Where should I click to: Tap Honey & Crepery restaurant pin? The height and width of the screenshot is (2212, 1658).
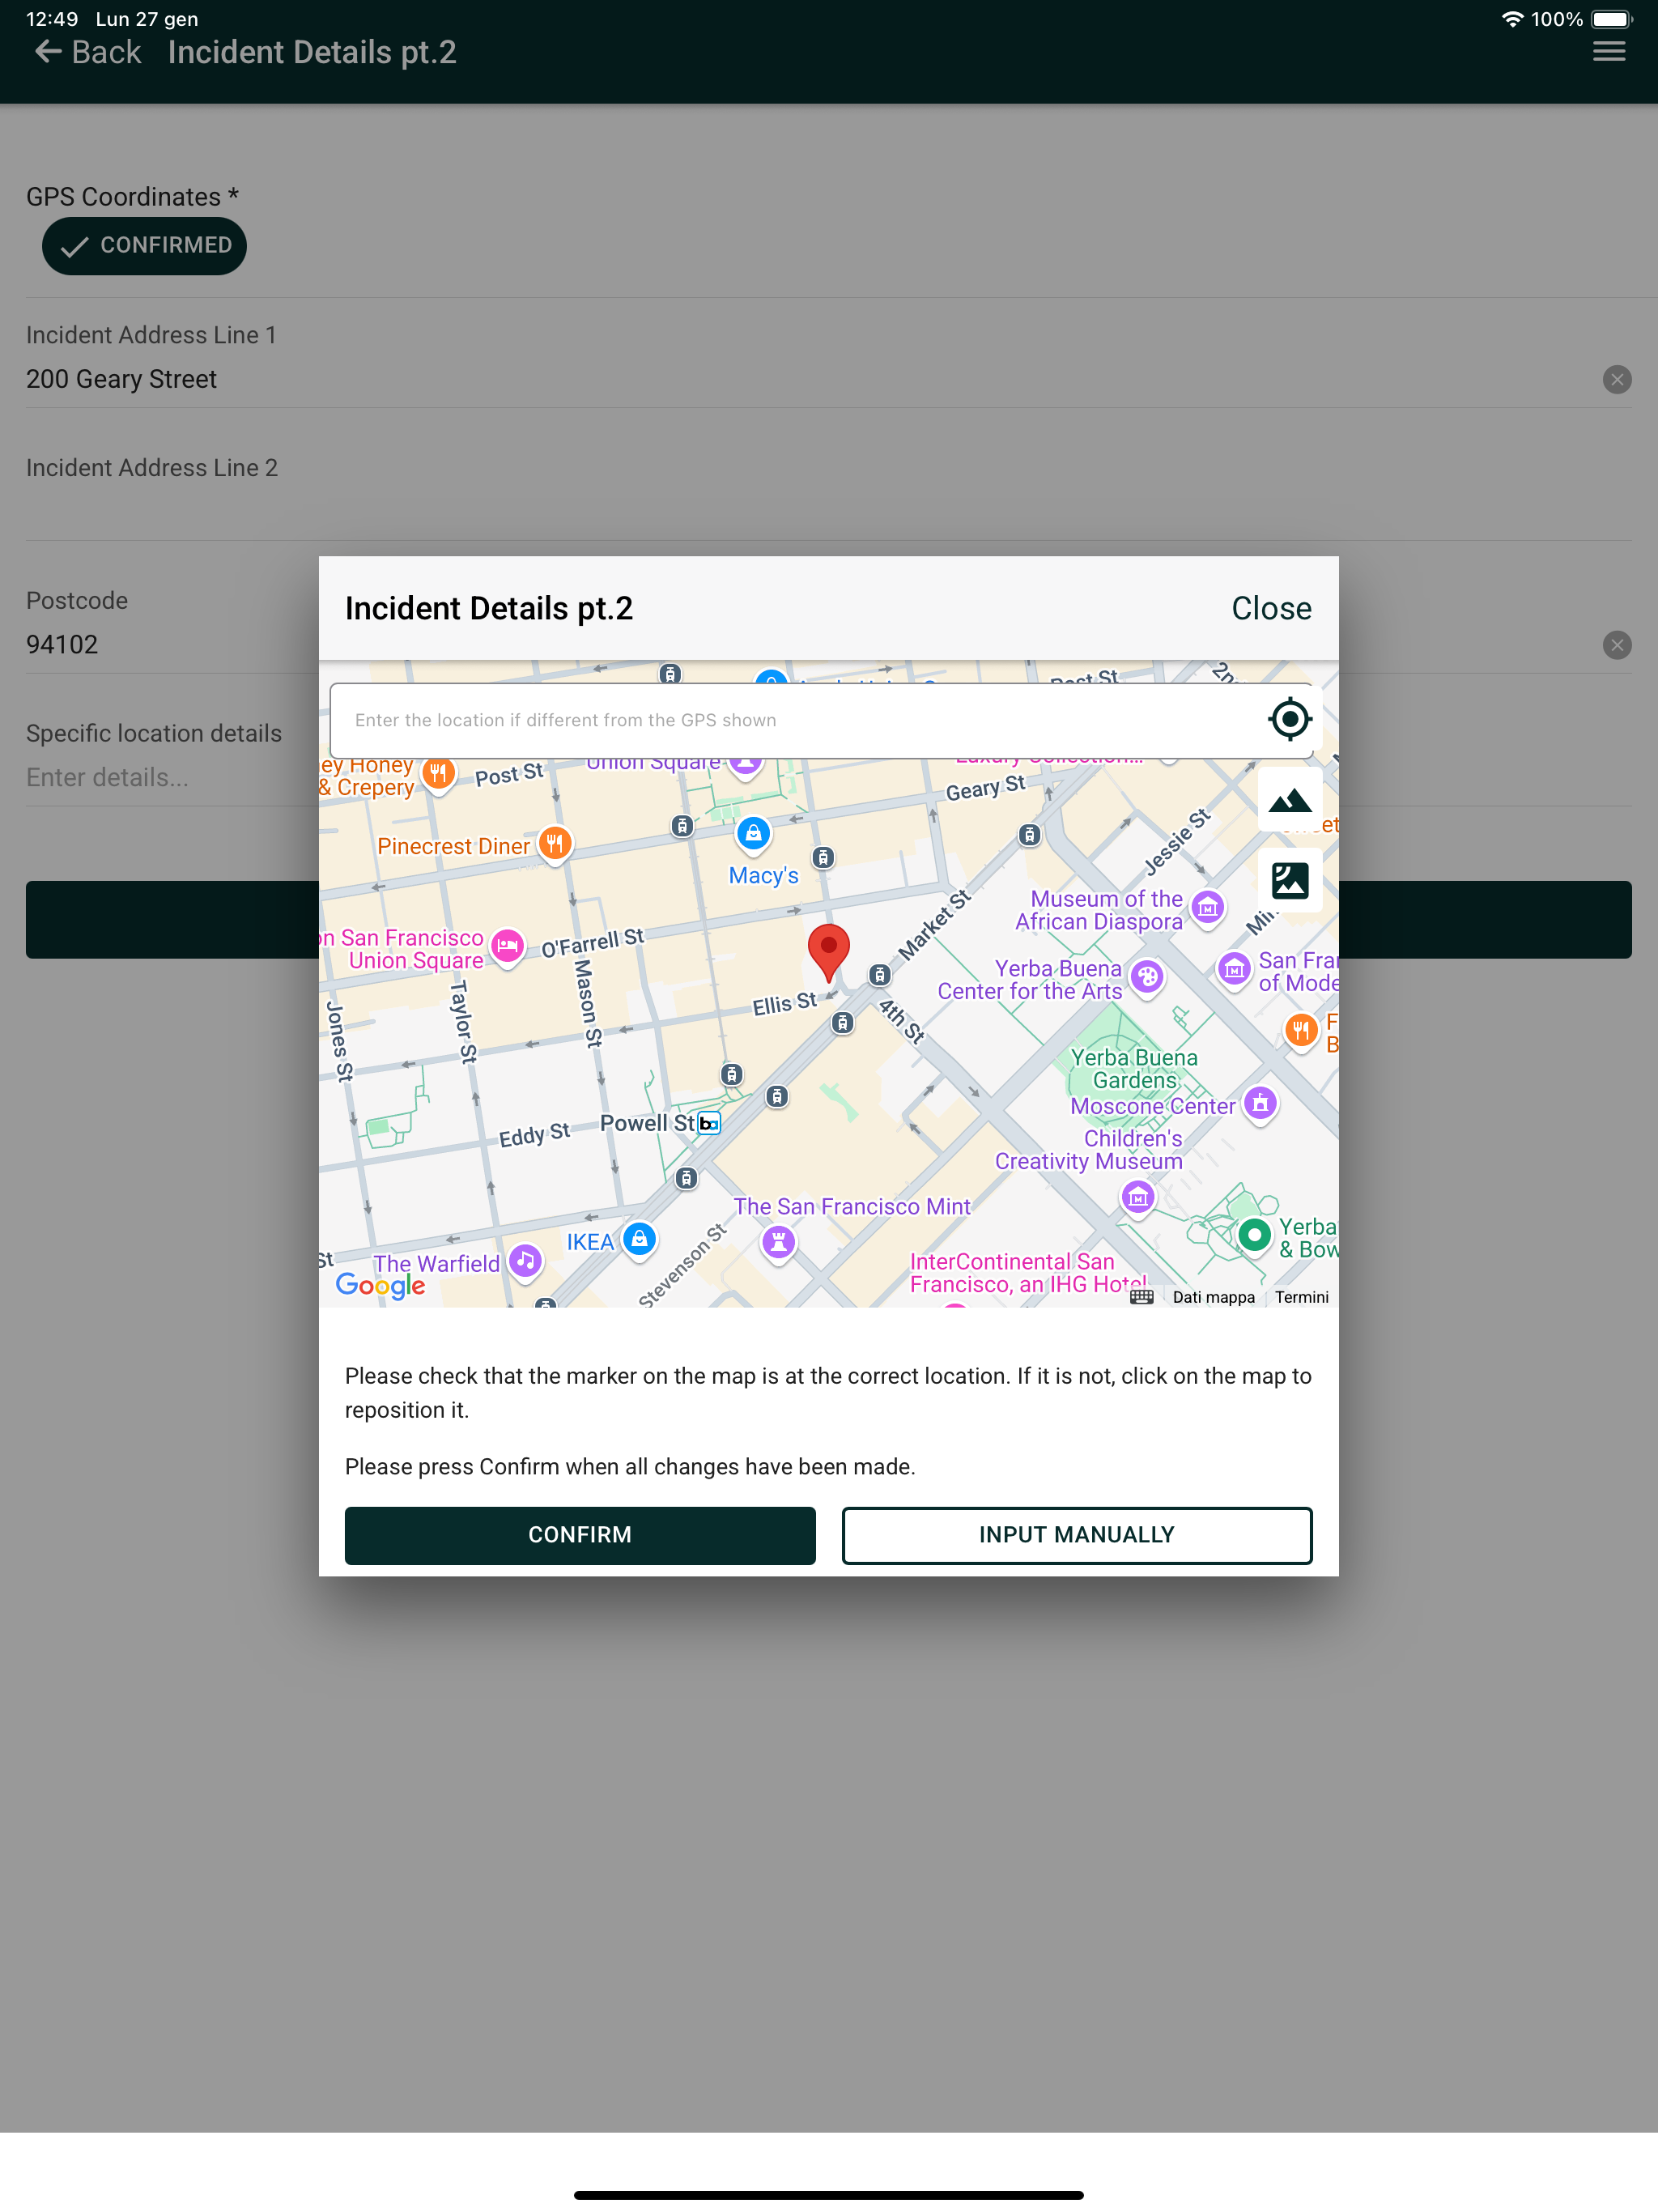[438, 773]
